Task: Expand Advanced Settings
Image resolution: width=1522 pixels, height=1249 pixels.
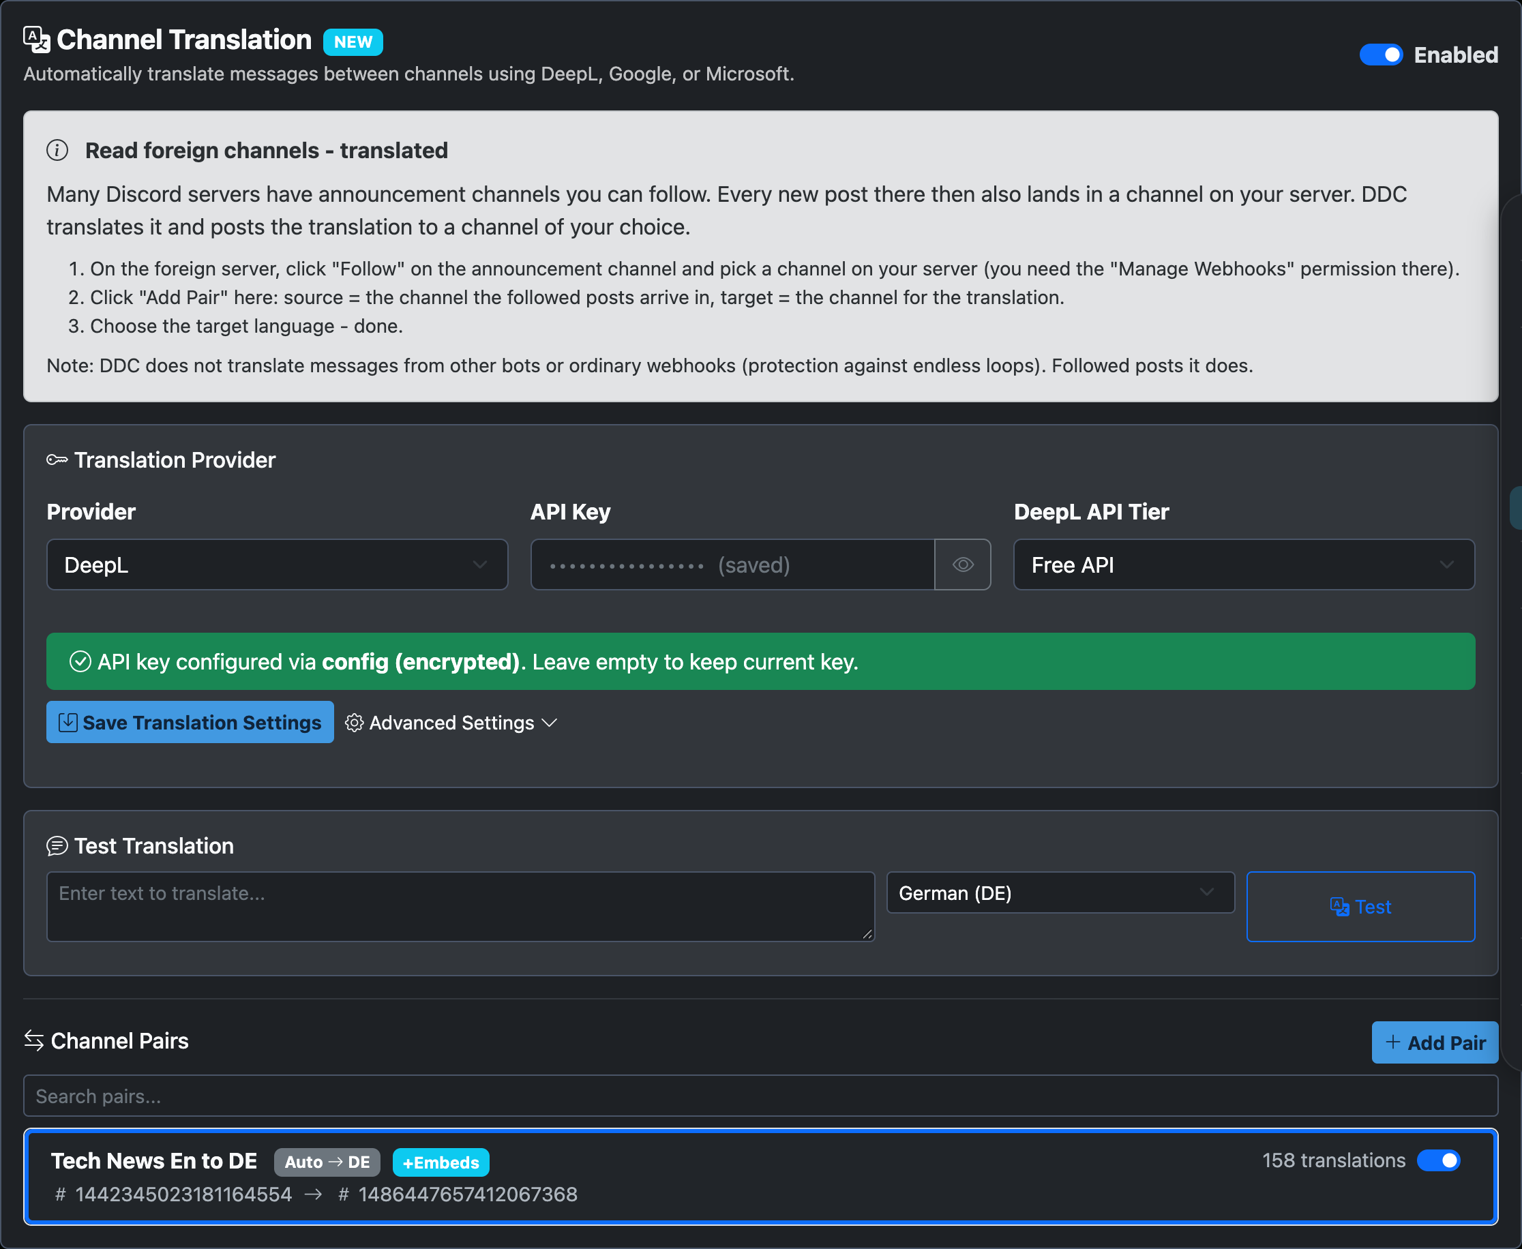Action: 451,723
